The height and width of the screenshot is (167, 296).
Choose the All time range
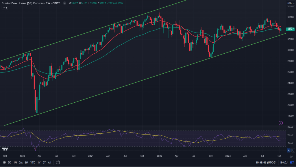50,162
